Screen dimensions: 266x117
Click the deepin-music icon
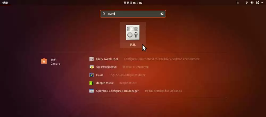(x=92, y=83)
